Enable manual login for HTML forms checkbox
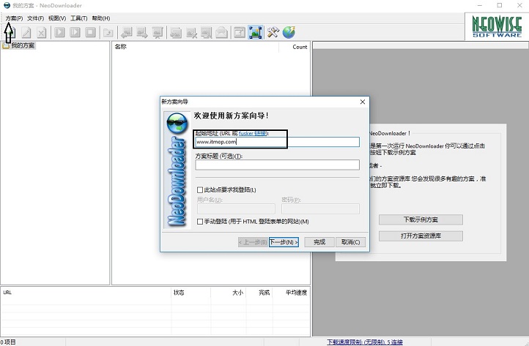 coord(200,222)
